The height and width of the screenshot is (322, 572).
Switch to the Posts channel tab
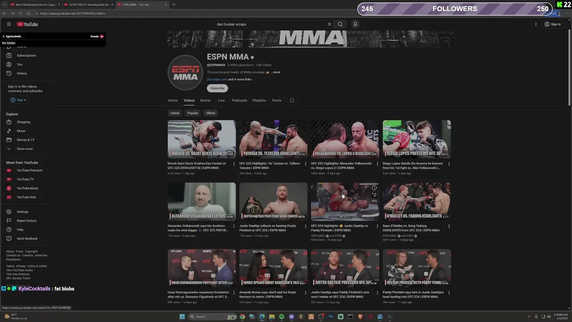tap(277, 100)
